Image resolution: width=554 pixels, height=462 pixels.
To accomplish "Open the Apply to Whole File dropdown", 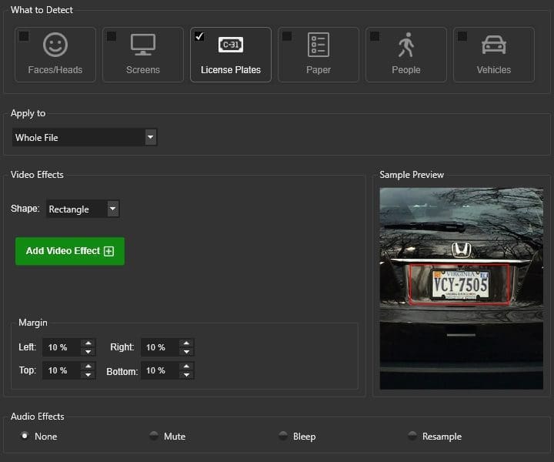I will pos(151,137).
